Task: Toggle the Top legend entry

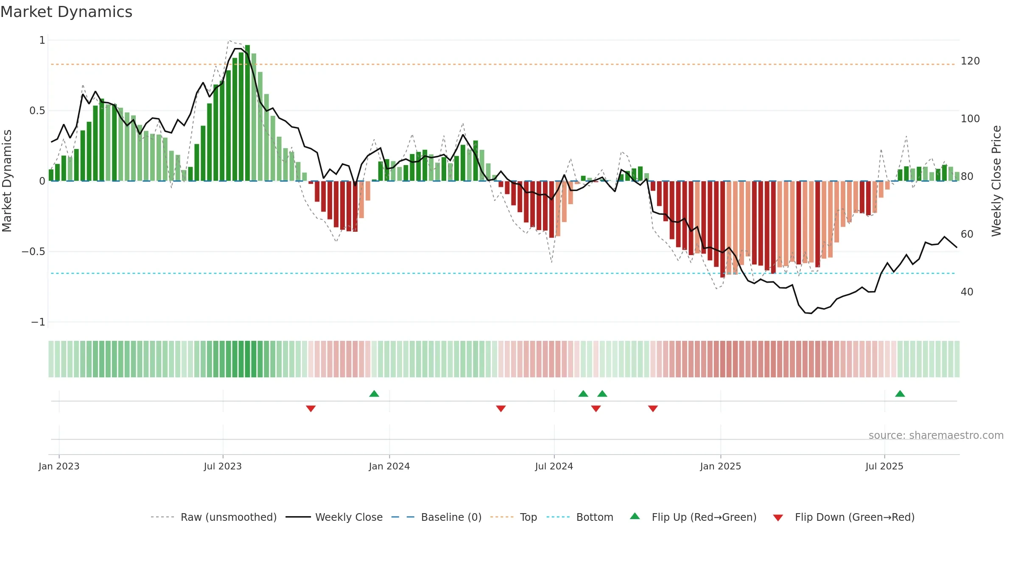Action: click(513, 517)
